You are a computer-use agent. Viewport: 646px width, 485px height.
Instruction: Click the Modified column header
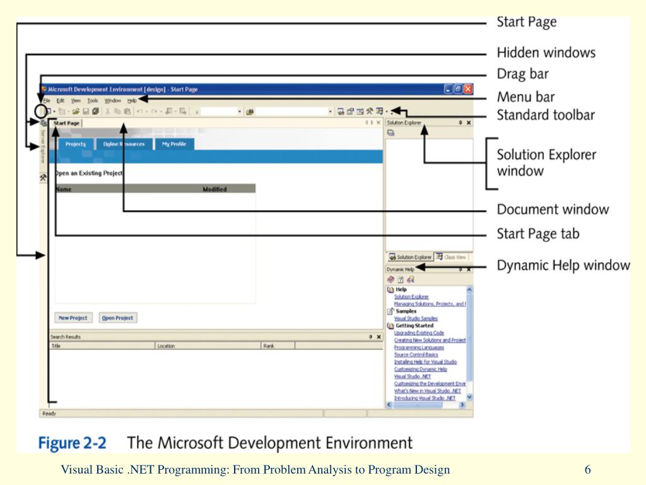[x=214, y=189]
